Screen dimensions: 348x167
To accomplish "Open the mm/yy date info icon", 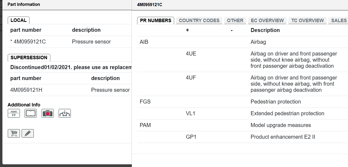I will pos(14,113).
